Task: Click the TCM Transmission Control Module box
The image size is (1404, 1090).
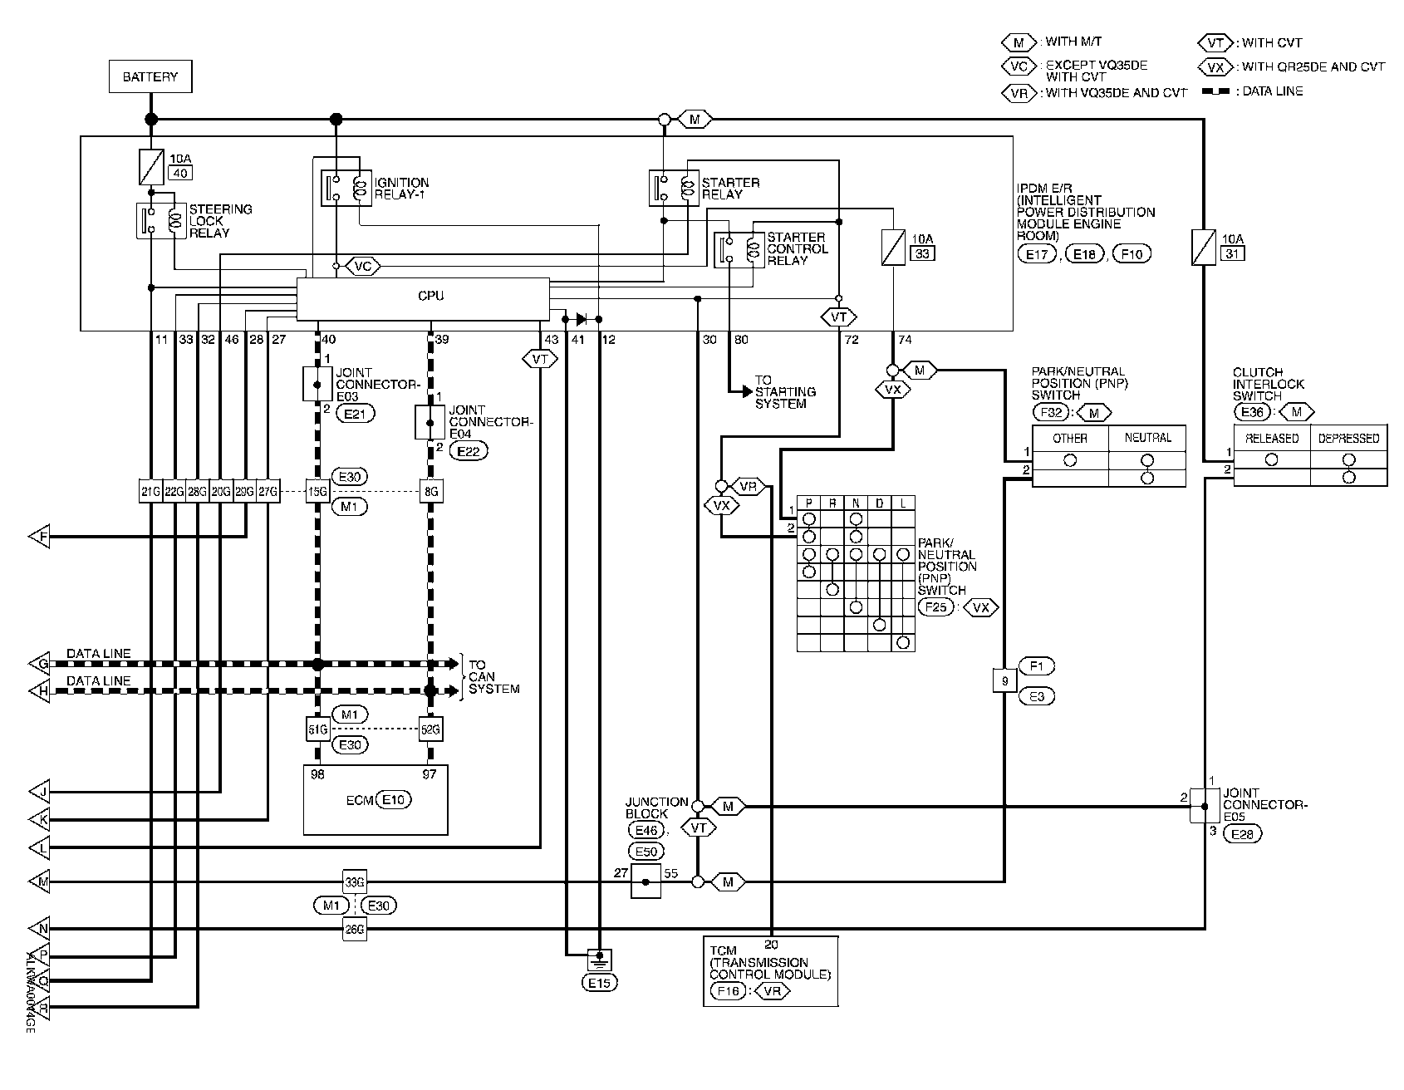Action: click(x=770, y=970)
